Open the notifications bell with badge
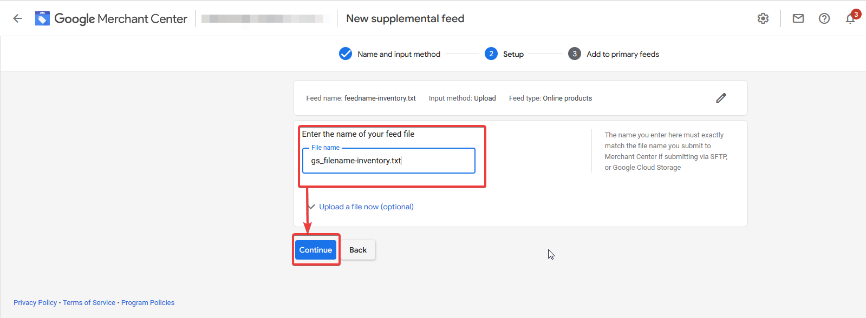The height and width of the screenshot is (318, 866). pyautogui.click(x=851, y=17)
